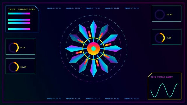The image size is (187, 105).
Task: Click the 0.0% ring gauge below Ingest Turbine Load
Action: coord(14,48)
